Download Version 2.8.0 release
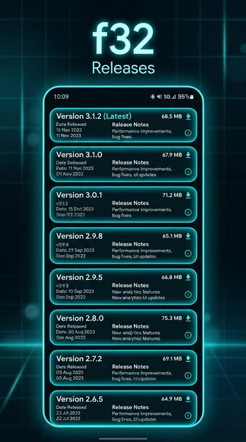The width and height of the screenshot is (246, 442). point(188,318)
